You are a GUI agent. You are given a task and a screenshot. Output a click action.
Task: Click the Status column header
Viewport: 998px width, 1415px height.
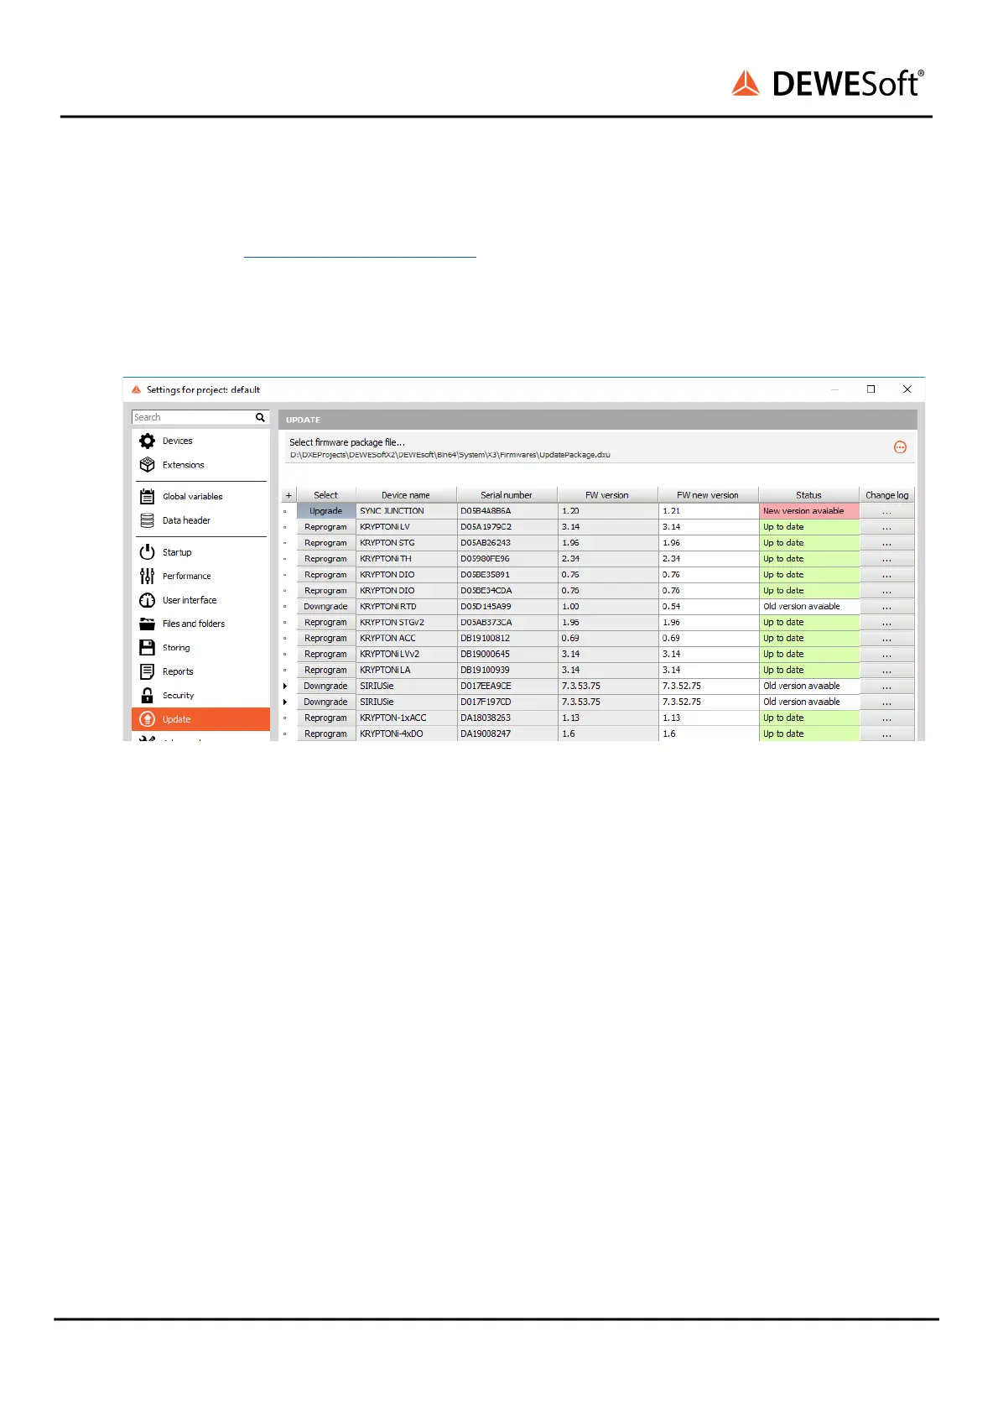tap(808, 495)
